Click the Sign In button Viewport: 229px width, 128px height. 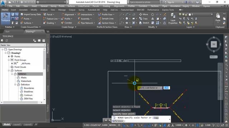pos(171,2)
